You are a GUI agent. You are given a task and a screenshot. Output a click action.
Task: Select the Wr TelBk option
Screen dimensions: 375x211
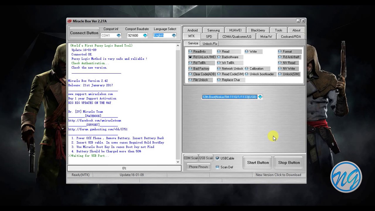219,63
